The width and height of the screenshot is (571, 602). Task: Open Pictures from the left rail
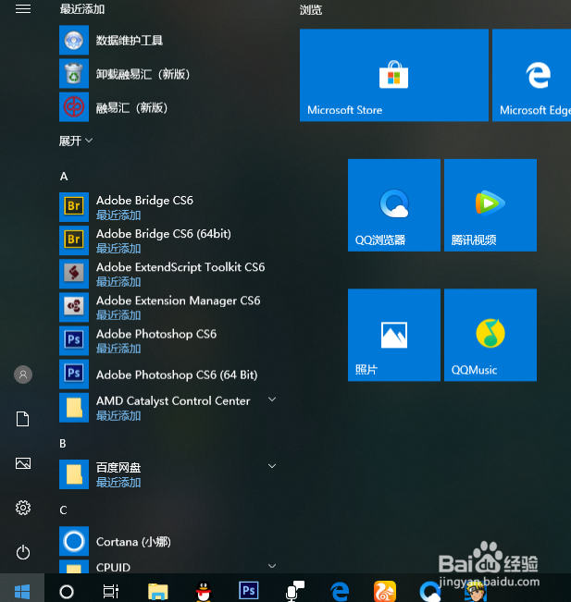(x=23, y=463)
